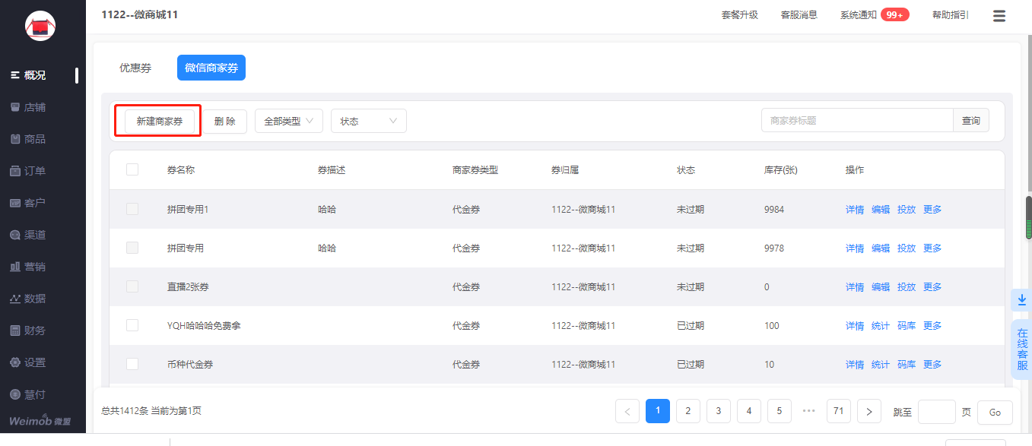The image size is (1032, 446).
Task: Open the hamburger menu icon at top right
Action: click(x=999, y=16)
